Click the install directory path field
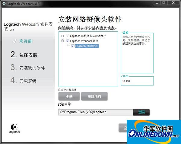The height and width of the screenshot is (144, 181). click(96, 112)
